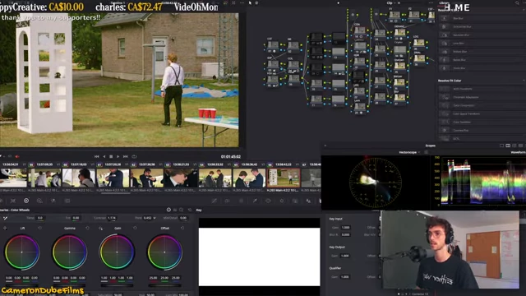Select the Radial Blur effect
Image resolution: width=526 pixels, height=296 pixels.
point(482,60)
